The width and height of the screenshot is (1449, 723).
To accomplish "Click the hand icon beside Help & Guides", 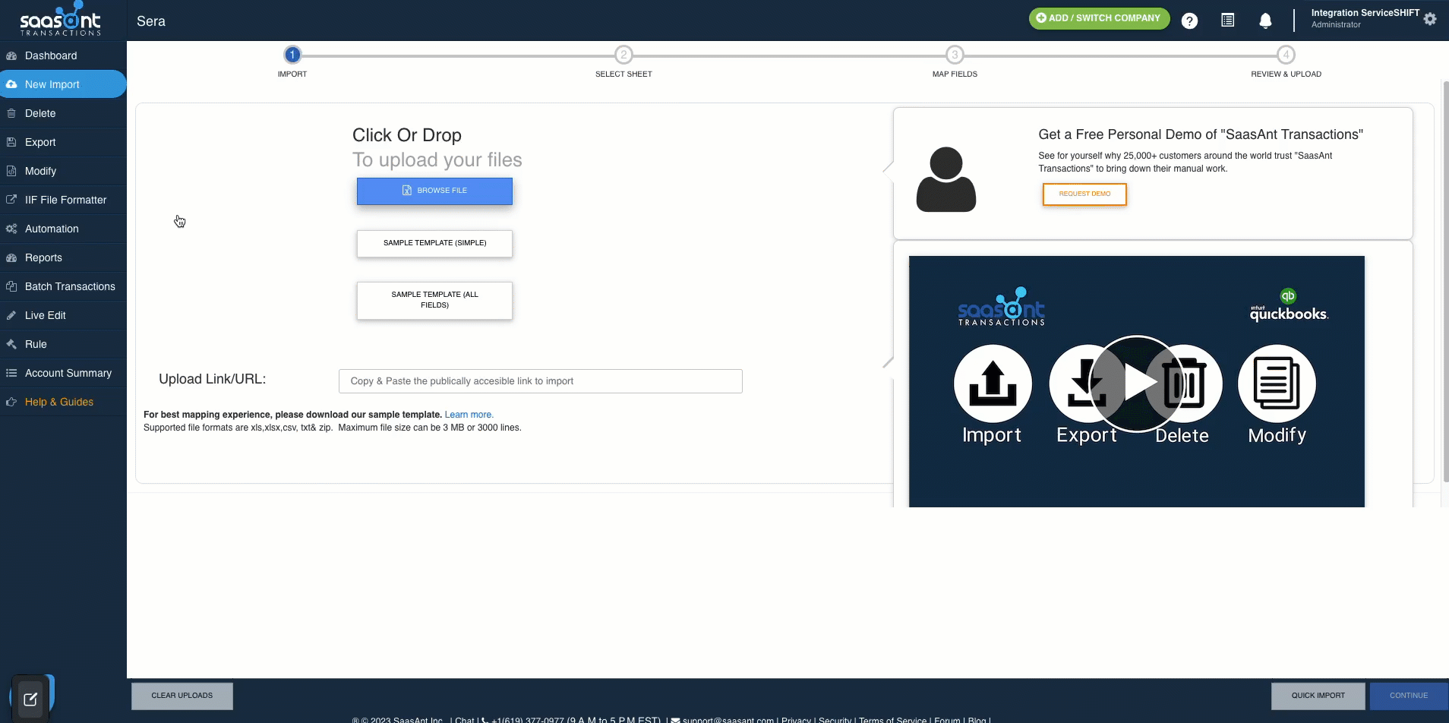I will pyautogui.click(x=11, y=402).
